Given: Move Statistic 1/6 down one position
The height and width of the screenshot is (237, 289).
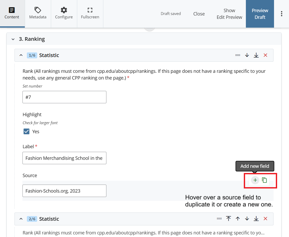Looking at the screenshot, I should [247, 55].
